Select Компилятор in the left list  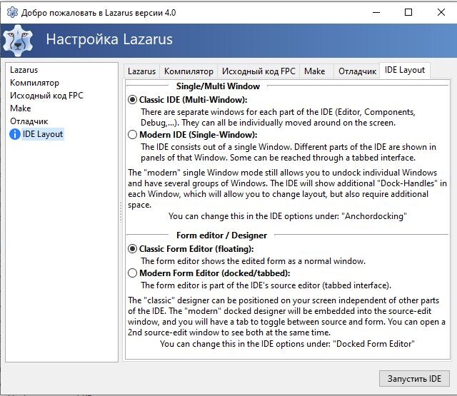tap(34, 83)
